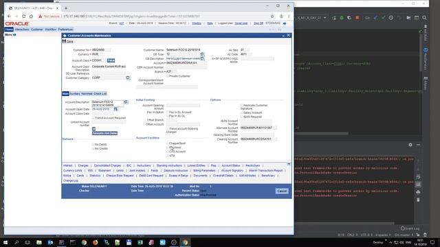
Task: Show hidden system tray icons chevron
Action: (x=390, y=242)
